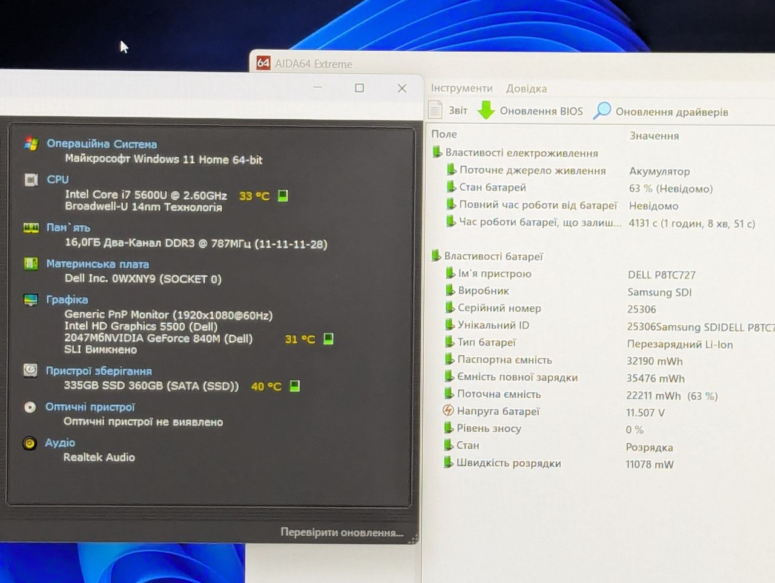This screenshot has width=775, height=583.
Task: Click the Значення column header
Action: (655, 136)
